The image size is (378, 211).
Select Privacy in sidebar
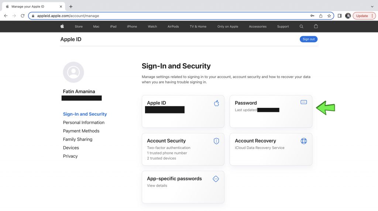70,156
